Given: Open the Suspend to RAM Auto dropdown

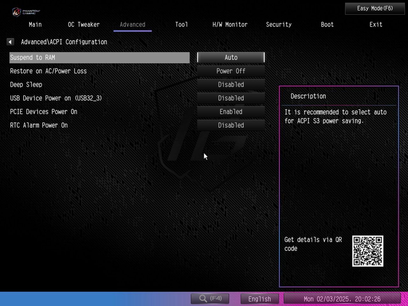Looking at the screenshot, I should click(231, 57).
